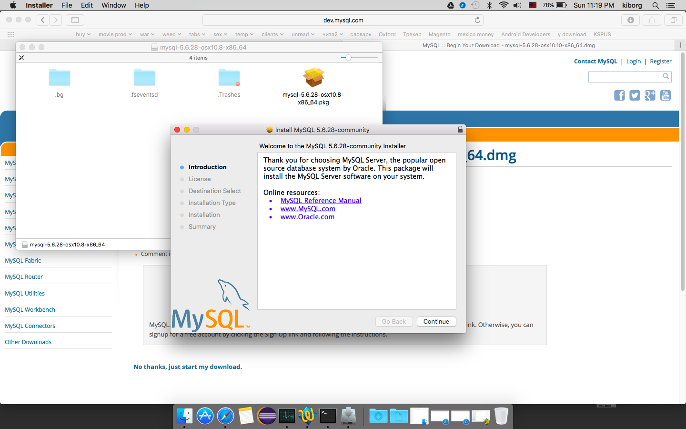Image resolution: width=686 pixels, height=429 pixels.
Task: Click the dev.mysql.com address bar
Action: pyautogui.click(x=343, y=20)
